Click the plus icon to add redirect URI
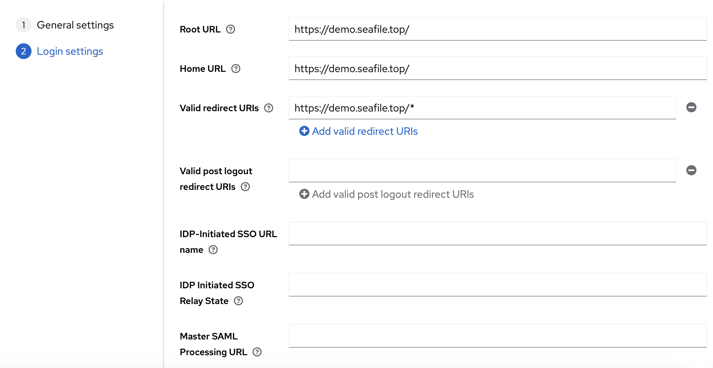This screenshot has width=713, height=368. pos(304,131)
